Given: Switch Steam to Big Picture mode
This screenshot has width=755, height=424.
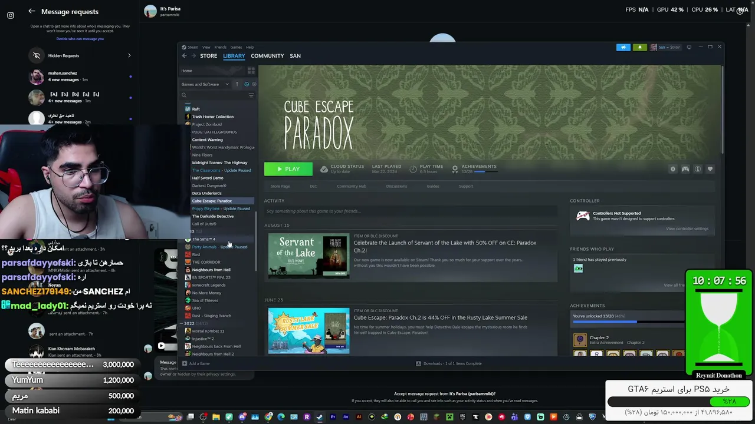Looking at the screenshot, I should click(x=689, y=47).
